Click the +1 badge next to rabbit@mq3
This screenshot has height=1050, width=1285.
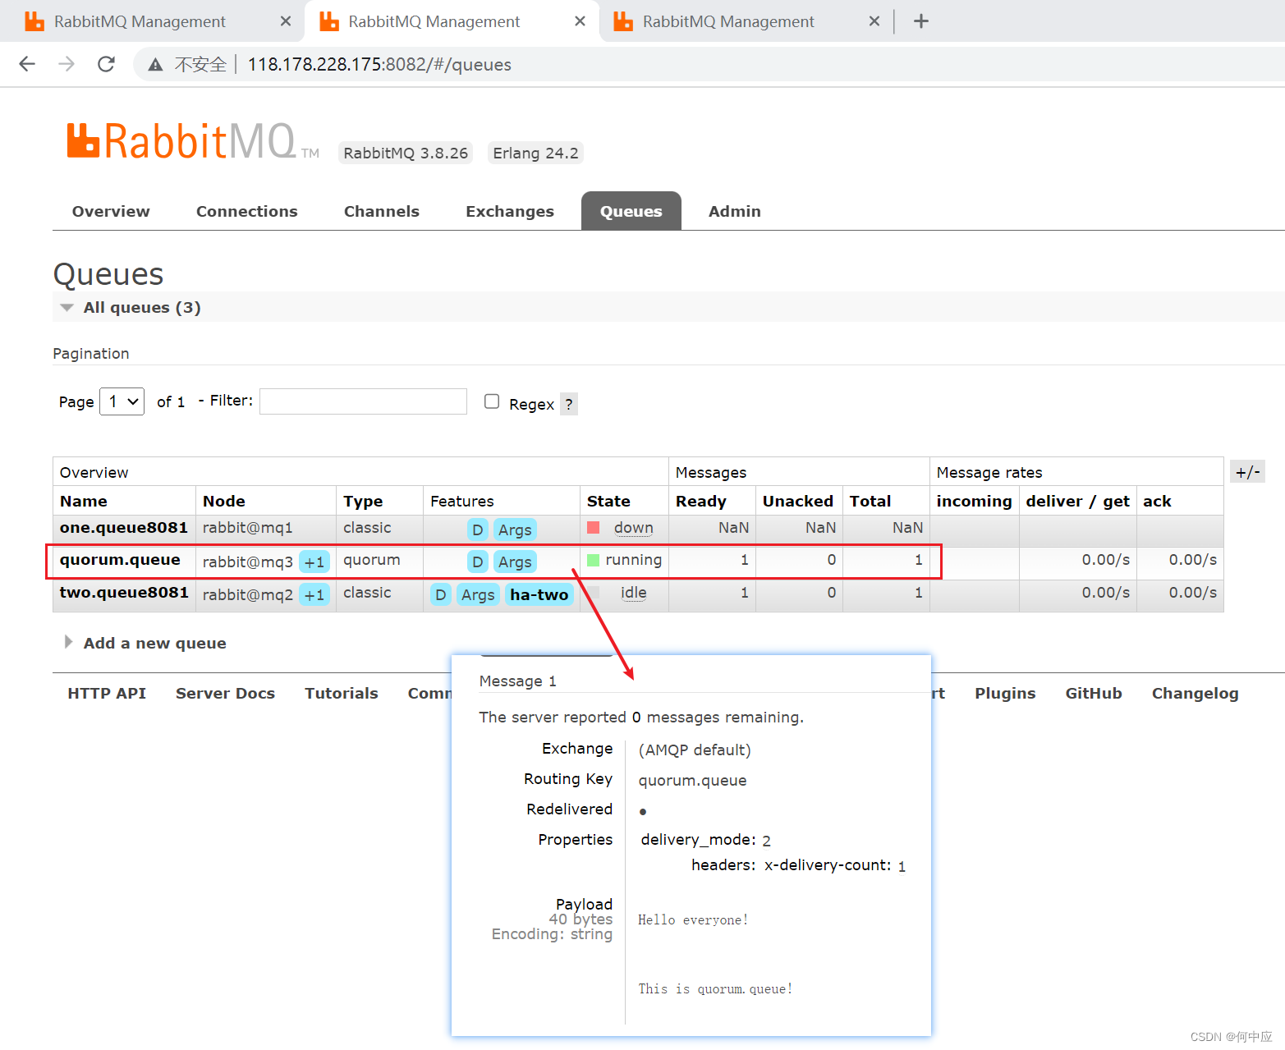tap(314, 562)
